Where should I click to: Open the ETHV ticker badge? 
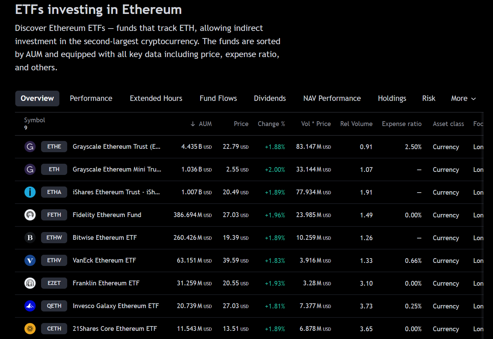tap(54, 261)
